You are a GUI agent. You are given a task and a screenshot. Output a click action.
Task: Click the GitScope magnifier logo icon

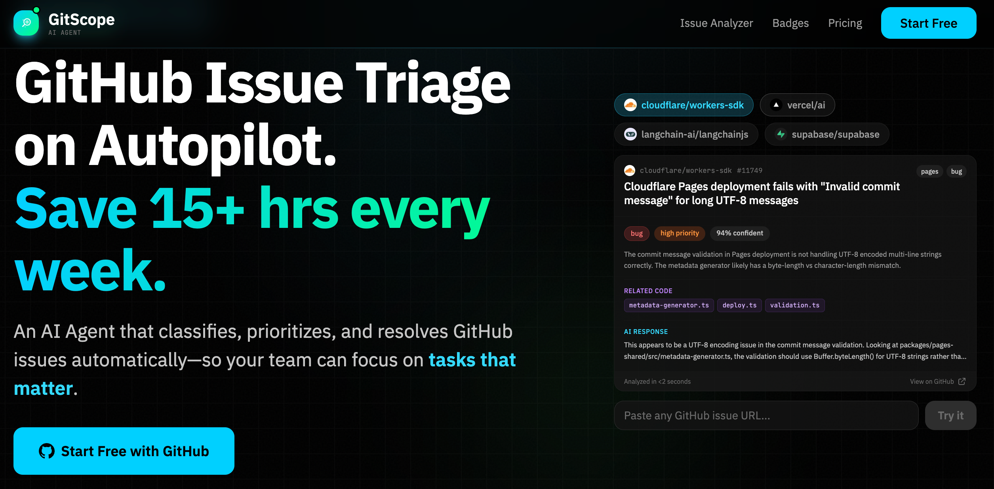(26, 23)
